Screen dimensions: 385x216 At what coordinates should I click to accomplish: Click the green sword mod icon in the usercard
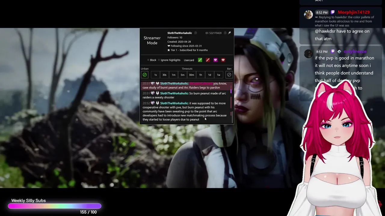(200, 60)
